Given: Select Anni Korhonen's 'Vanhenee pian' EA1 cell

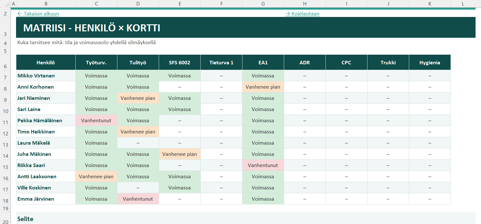Looking at the screenshot, I should 263,87.
